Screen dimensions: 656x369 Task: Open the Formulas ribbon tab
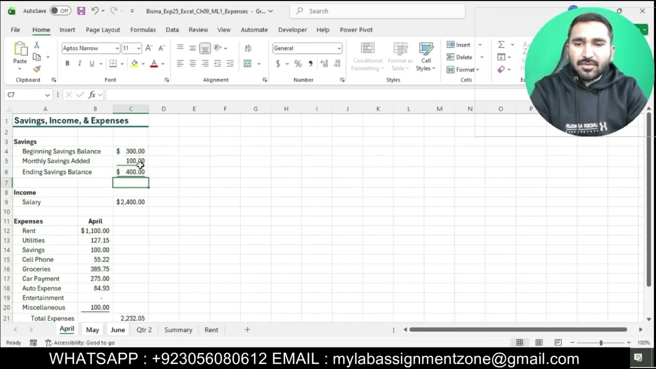(x=143, y=30)
